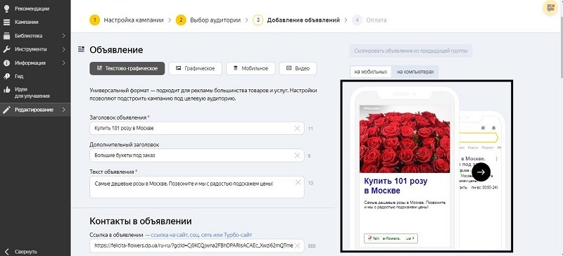This screenshot has height=256, width=563.
Task: Click the Текст объявления text area
Action: pyautogui.click(x=197, y=186)
